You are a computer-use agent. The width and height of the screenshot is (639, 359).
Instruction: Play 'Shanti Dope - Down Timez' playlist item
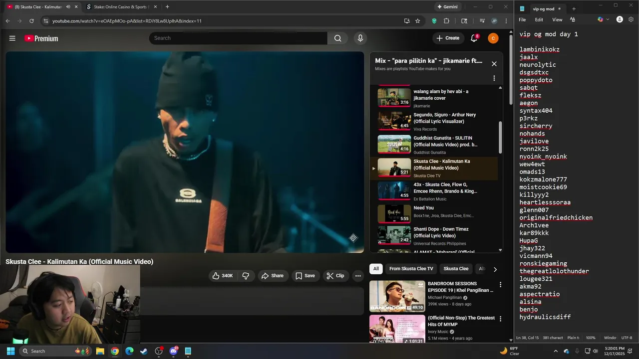point(434,236)
